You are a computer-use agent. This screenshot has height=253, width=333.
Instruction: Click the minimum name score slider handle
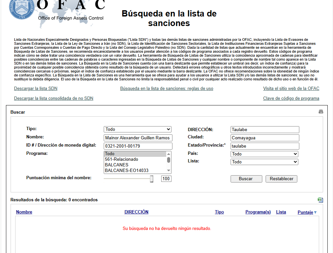click(152, 179)
